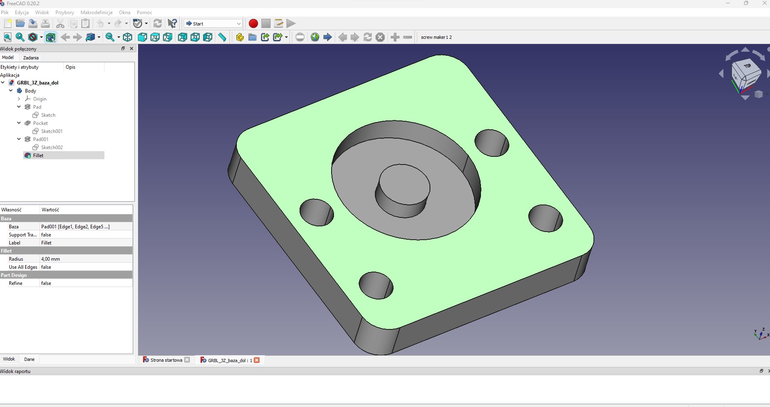Cut selection using scissors icon
Screen dimensions: 770x407
(x=60, y=23)
